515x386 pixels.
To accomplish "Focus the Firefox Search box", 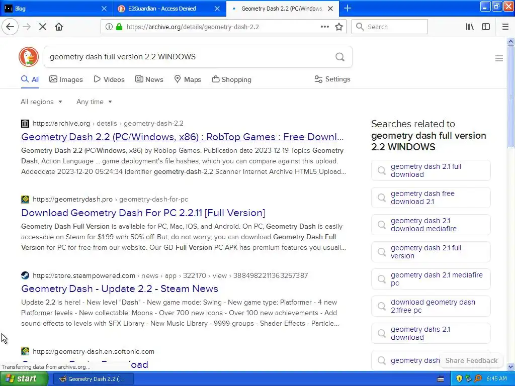I will pyautogui.click(x=390, y=27).
